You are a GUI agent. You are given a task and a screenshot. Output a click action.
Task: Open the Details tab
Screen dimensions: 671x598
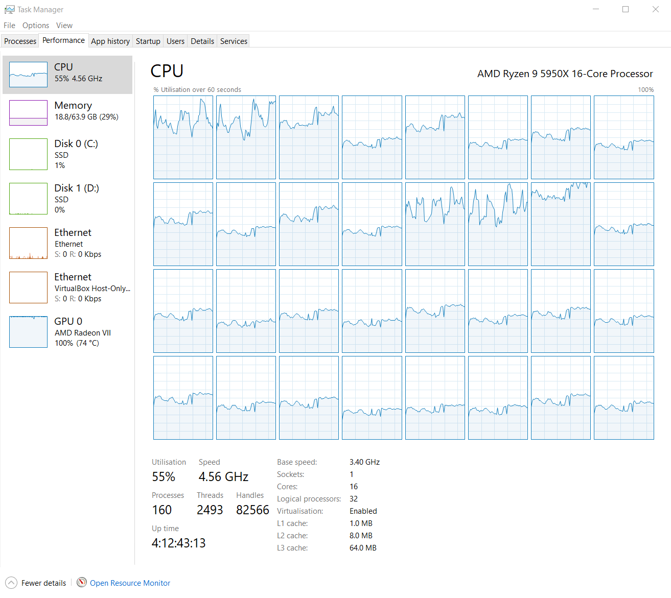[202, 41]
